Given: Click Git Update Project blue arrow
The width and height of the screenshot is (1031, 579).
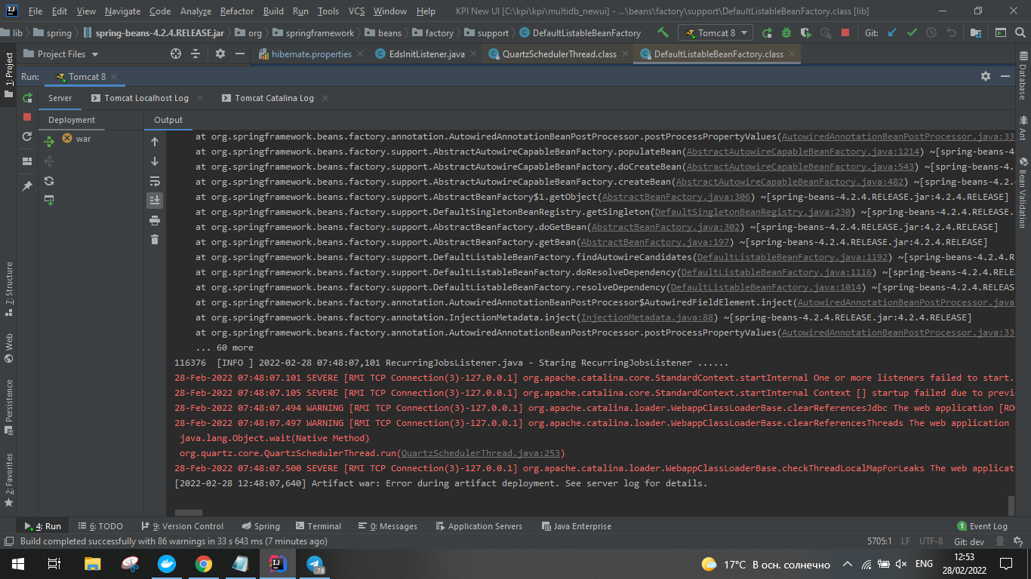Looking at the screenshot, I should click(x=892, y=33).
